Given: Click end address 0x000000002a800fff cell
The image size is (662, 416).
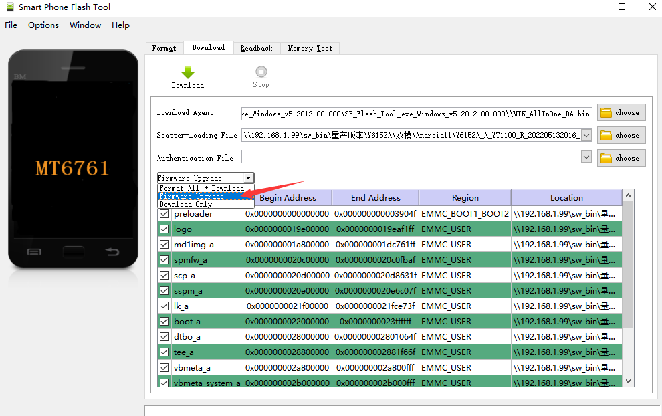Looking at the screenshot, I should click(375, 368).
